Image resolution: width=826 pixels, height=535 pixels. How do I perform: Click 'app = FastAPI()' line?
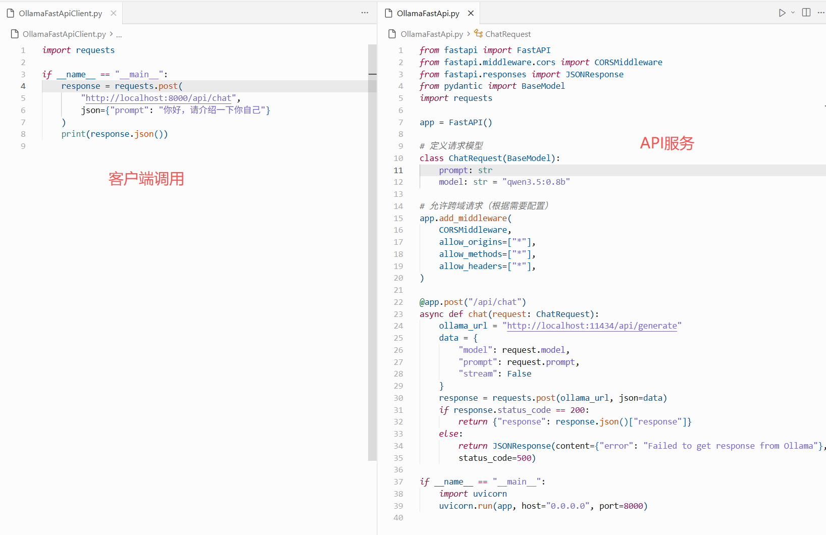click(x=456, y=122)
